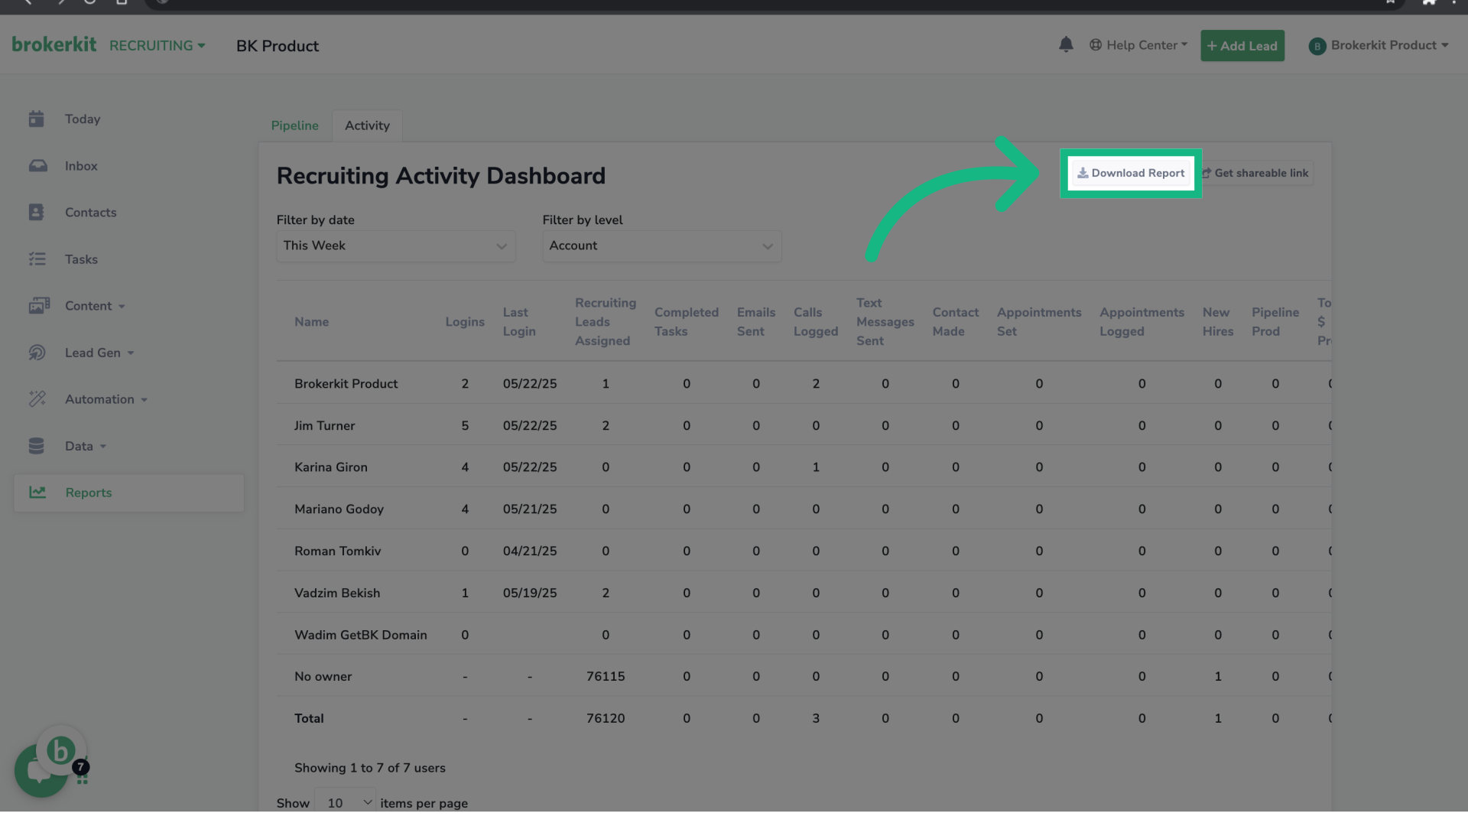1468x826 pixels.
Task: Open Inbox from the sidebar
Action: [81, 166]
